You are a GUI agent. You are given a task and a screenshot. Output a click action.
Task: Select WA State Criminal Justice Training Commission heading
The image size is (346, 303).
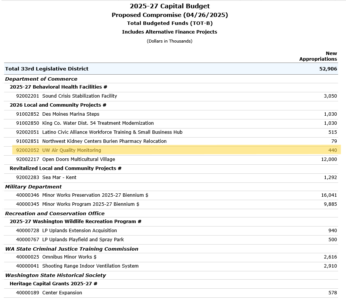tap(71, 249)
